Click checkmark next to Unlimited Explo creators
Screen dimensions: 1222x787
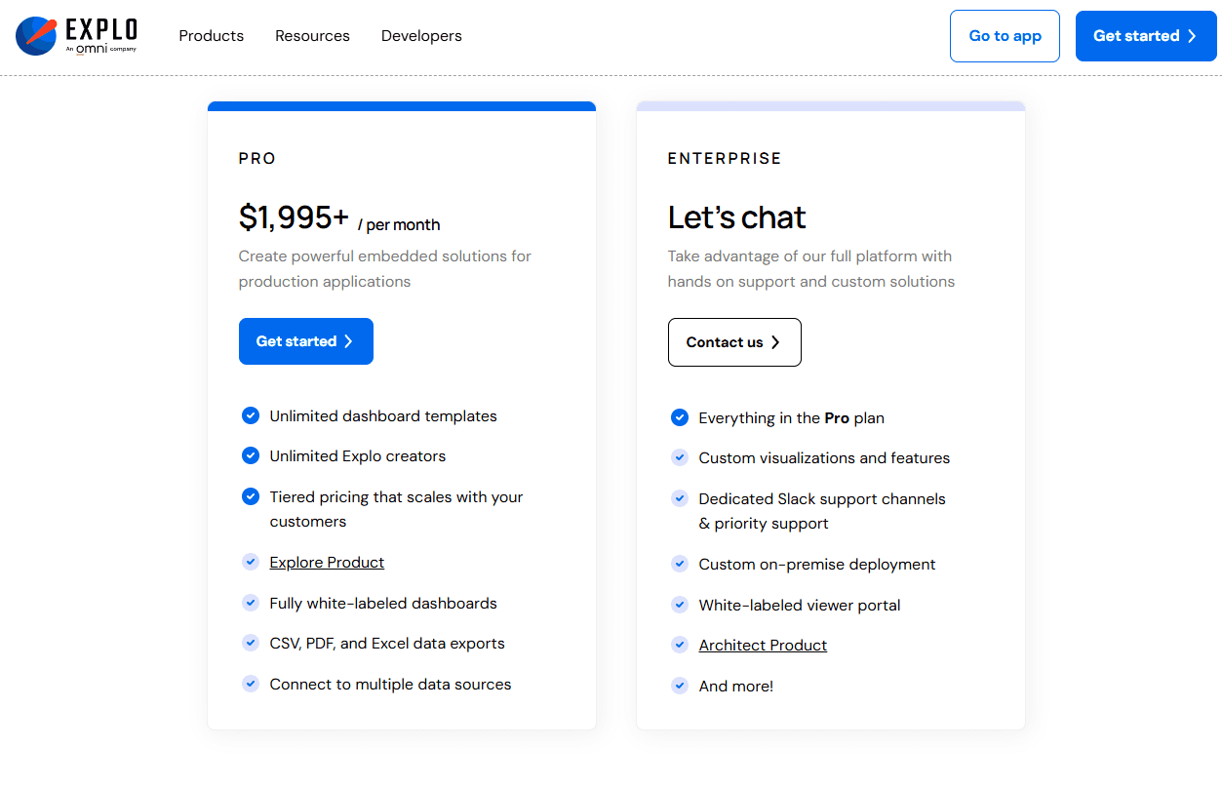[x=251, y=455]
